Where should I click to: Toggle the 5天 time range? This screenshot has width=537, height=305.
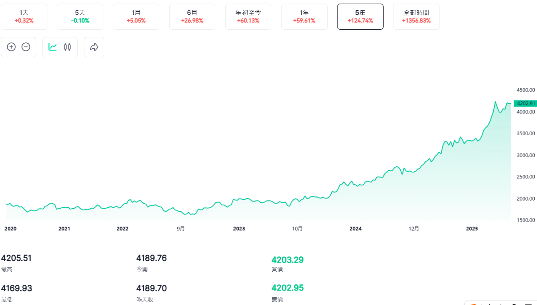80,16
